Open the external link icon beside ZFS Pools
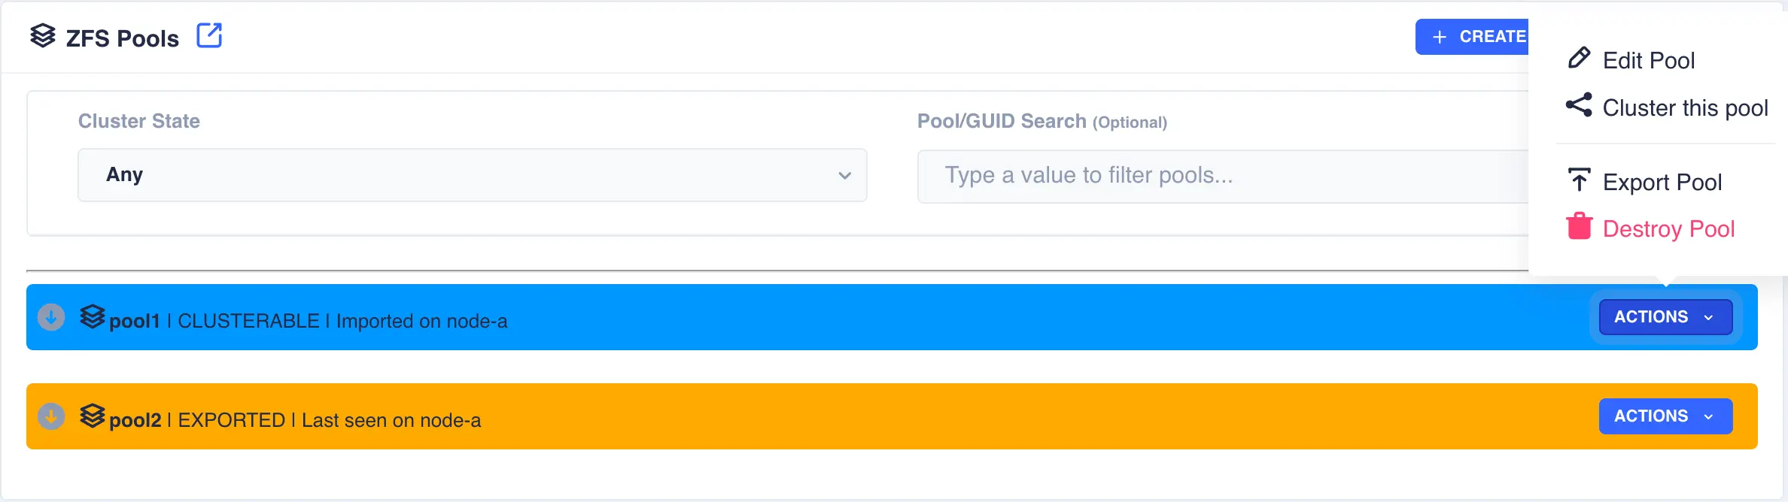 click(x=209, y=35)
